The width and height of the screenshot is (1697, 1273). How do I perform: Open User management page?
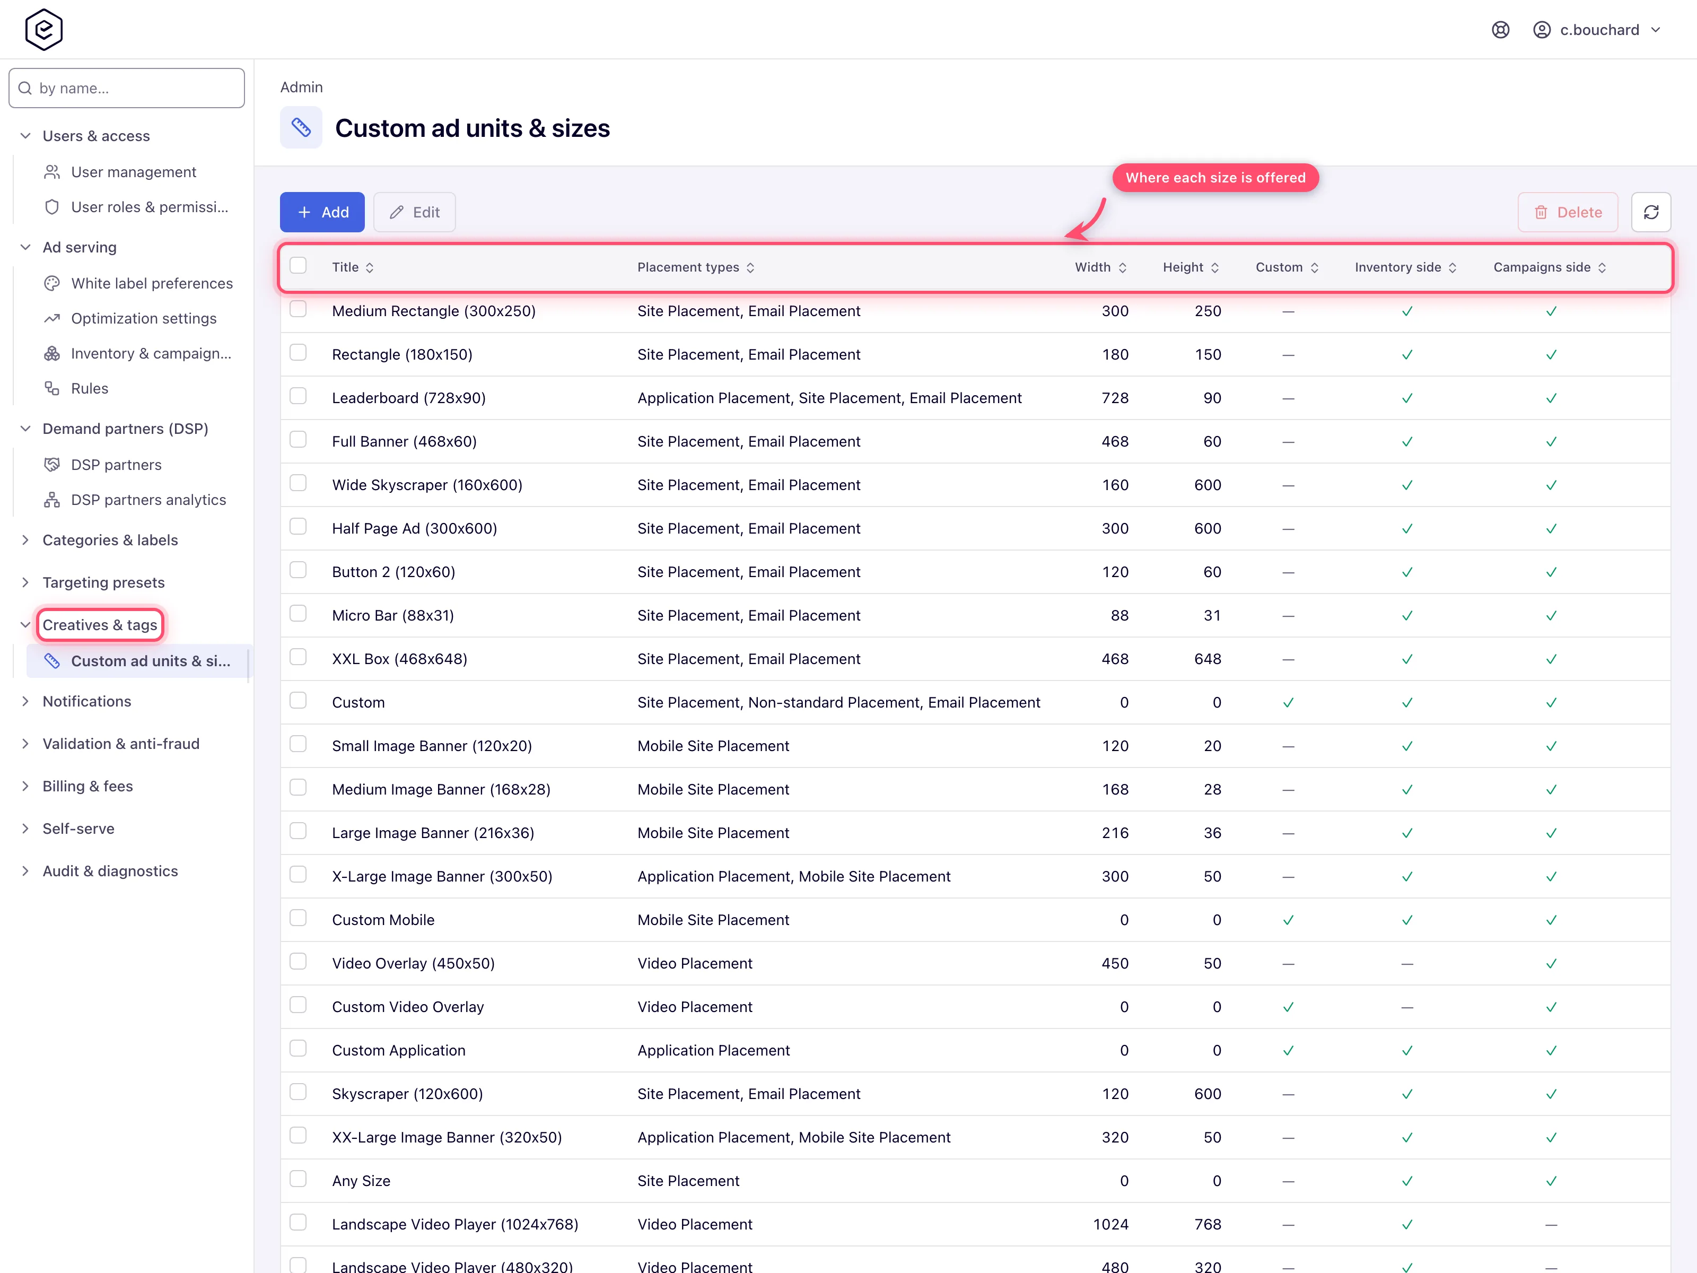[x=134, y=172]
